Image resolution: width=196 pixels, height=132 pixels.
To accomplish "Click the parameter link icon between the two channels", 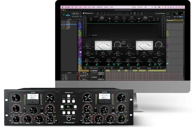I will (123, 43).
